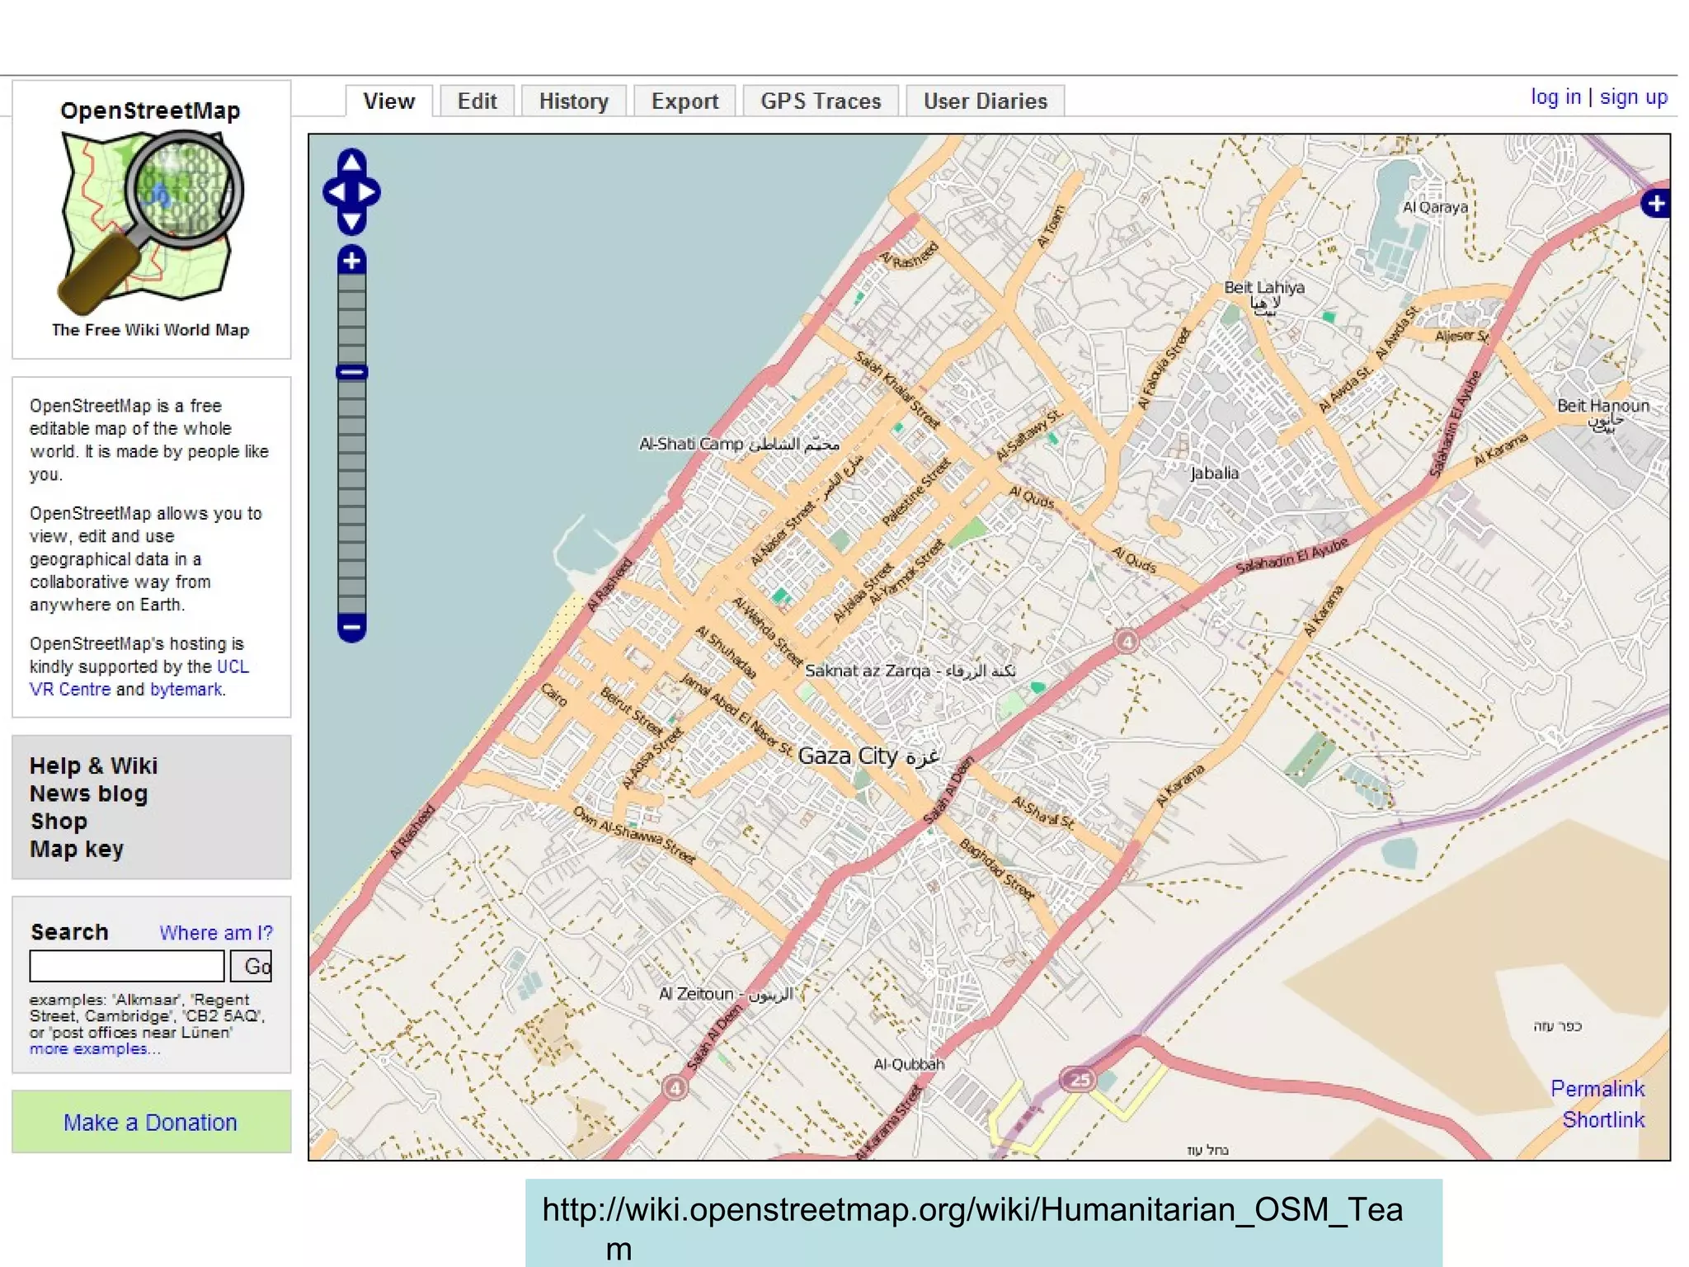
Task: Click the OpenStreetMap logo image
Action: 151,222
